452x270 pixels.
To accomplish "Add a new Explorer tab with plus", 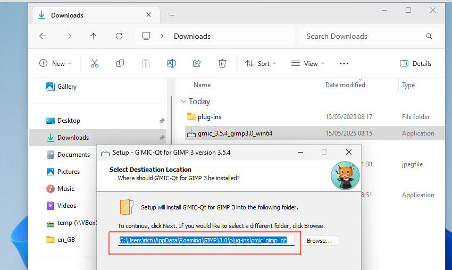I will 172,15.
